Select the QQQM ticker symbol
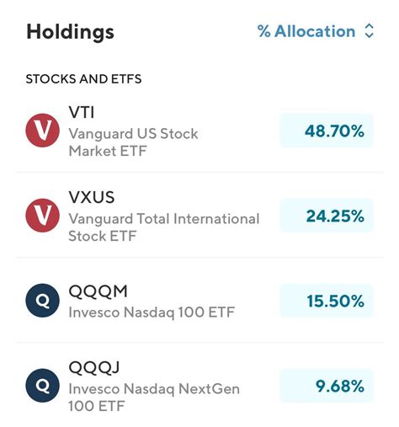Viewport: 399px width, 427px height. 98,291
